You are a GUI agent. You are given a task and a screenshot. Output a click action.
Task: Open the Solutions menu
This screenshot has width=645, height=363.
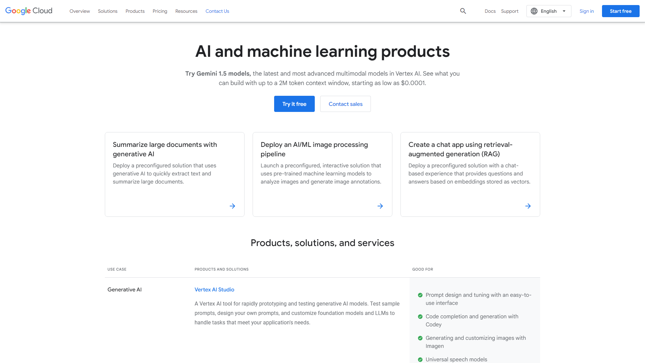107,11
